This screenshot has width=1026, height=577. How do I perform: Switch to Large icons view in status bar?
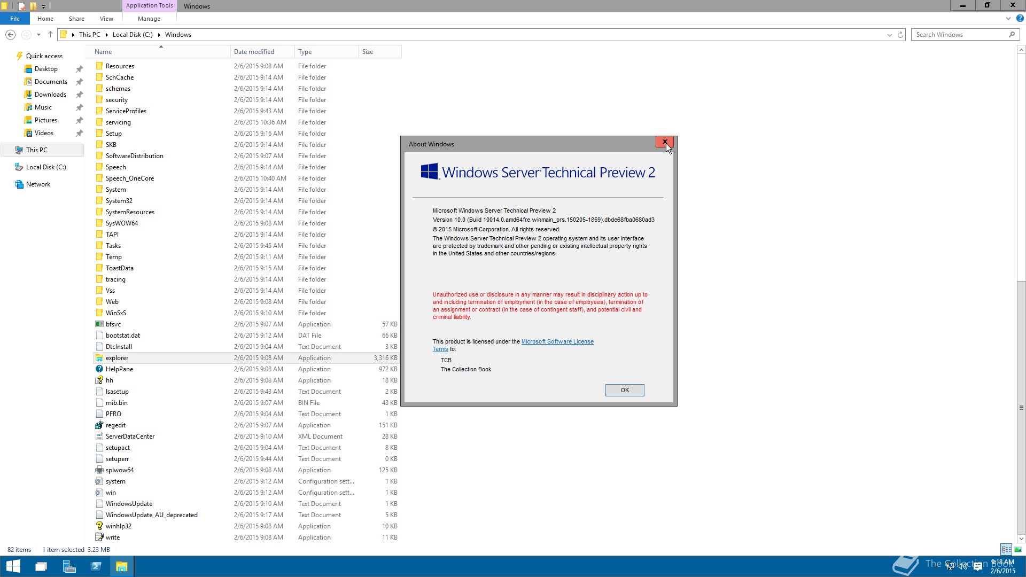pyautogui.click(x=1018, y=549)
